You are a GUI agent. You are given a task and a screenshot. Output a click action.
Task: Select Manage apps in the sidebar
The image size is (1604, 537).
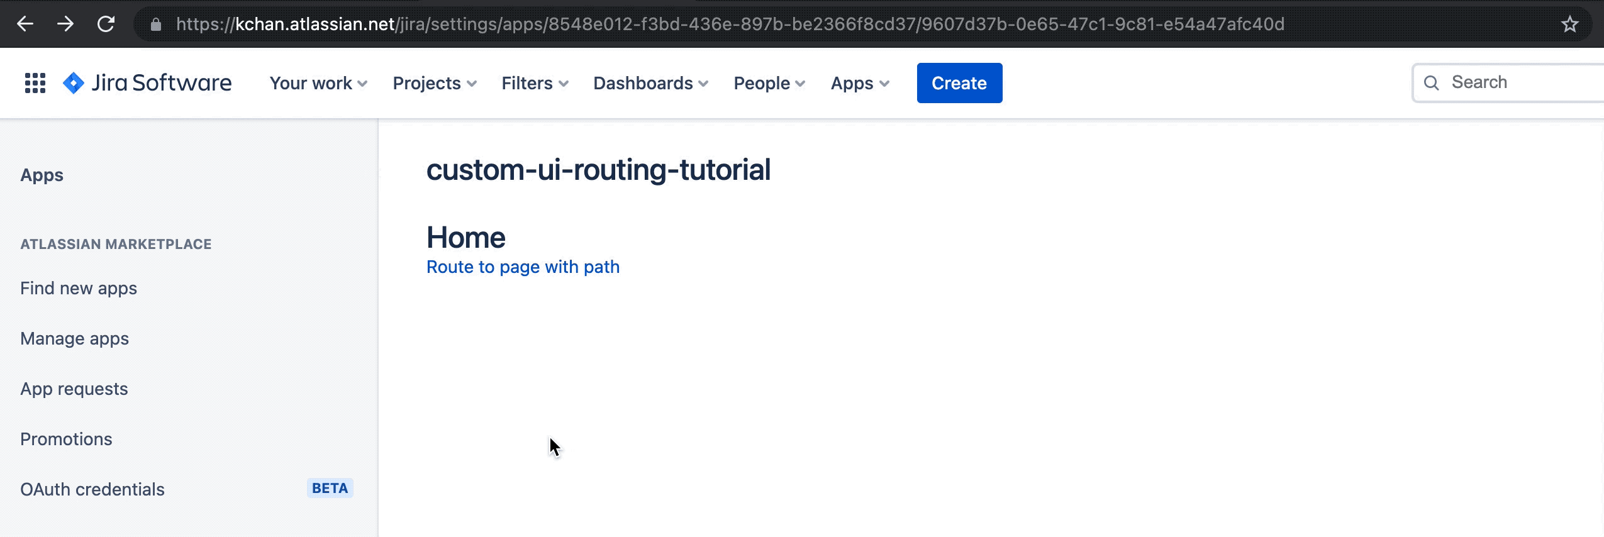point(74,338)
